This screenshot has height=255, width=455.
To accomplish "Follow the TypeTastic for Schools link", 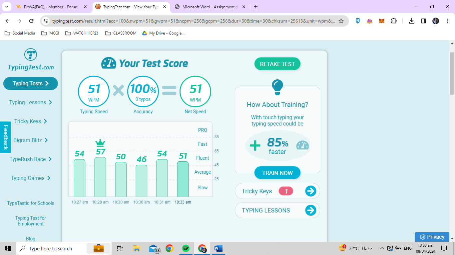I will pyautogui.click(x=31, y=203).
